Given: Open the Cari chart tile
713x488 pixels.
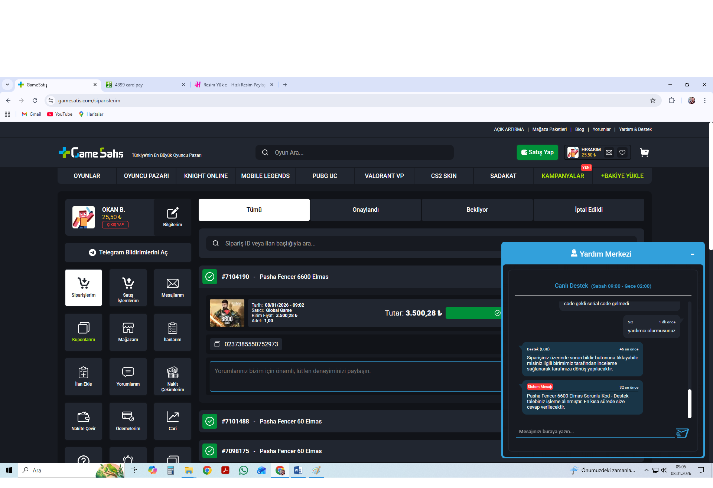Looking at the screenshot, I should (173, 421).
